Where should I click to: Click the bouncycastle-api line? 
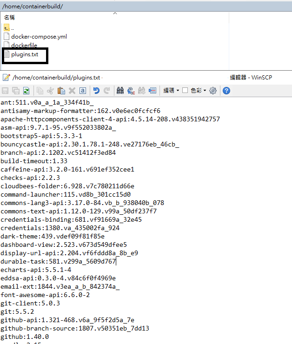click(x=90, y=145)
